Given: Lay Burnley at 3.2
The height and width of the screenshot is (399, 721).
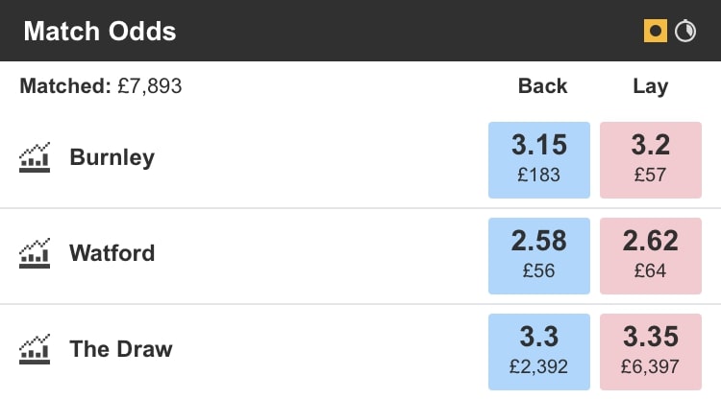Looking at the screenshot, I should (651, 158).
